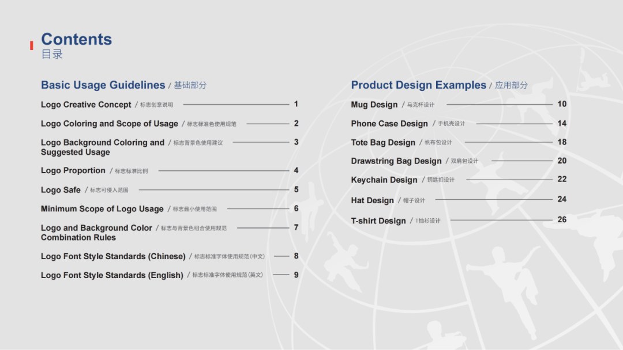Open the 'T-shirt Design' entry

click(x=378, y=221)
